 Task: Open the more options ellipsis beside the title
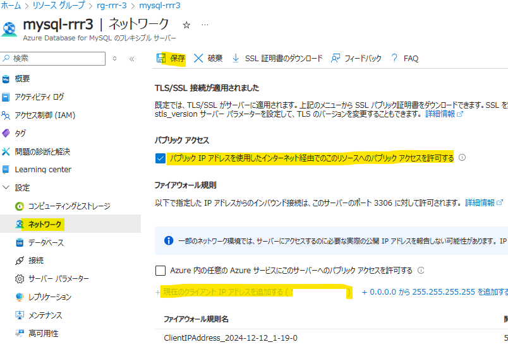pyautogui.click(x=205, y=25)
